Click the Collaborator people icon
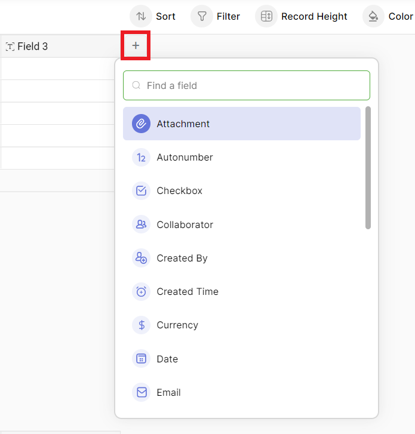Viewport: 415px width, 434px height. tap(141, 224)
